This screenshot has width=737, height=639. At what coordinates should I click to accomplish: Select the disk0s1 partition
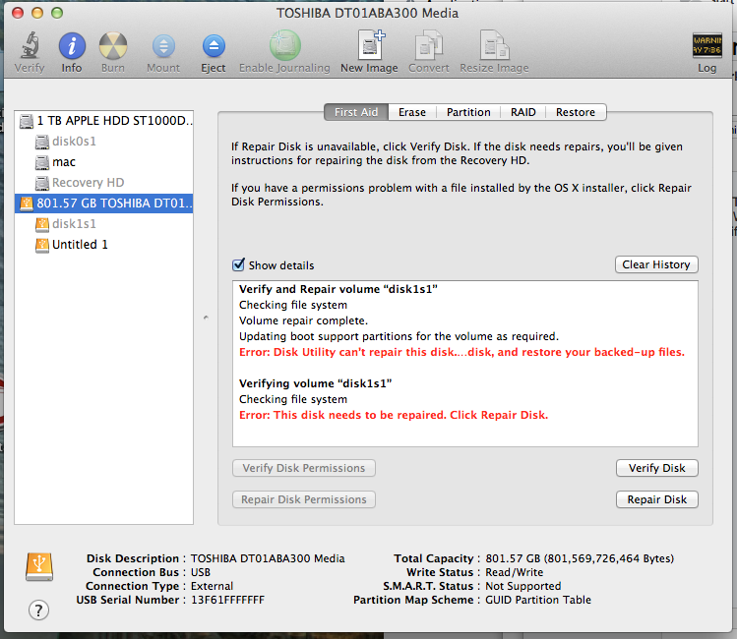104,142
